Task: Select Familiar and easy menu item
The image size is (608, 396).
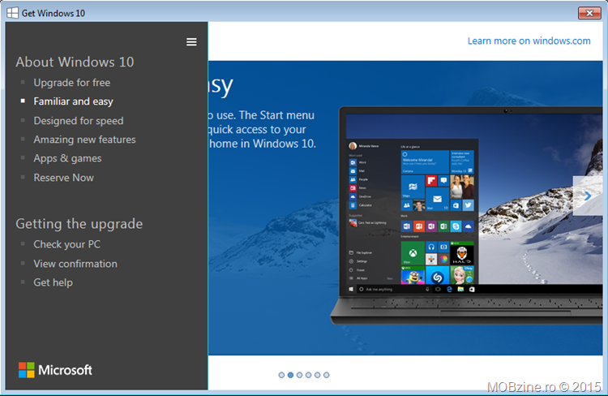Action: click(x=73, y=101)
